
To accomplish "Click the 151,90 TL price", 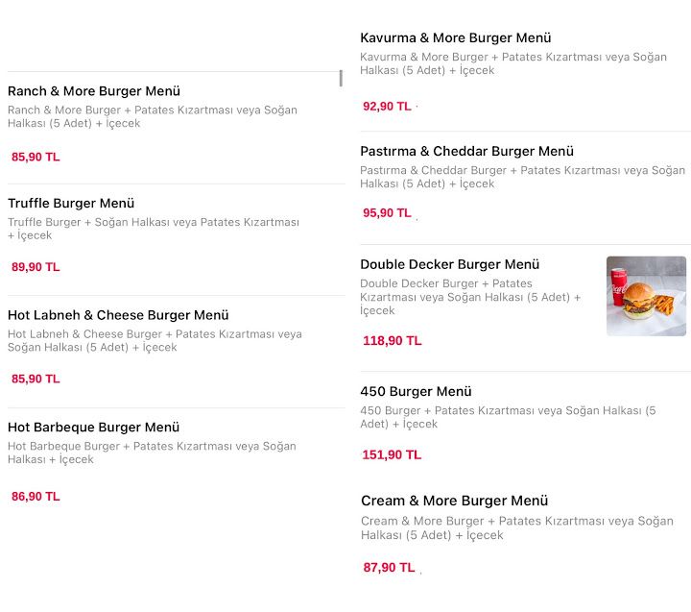I will (x=392, y=454).
